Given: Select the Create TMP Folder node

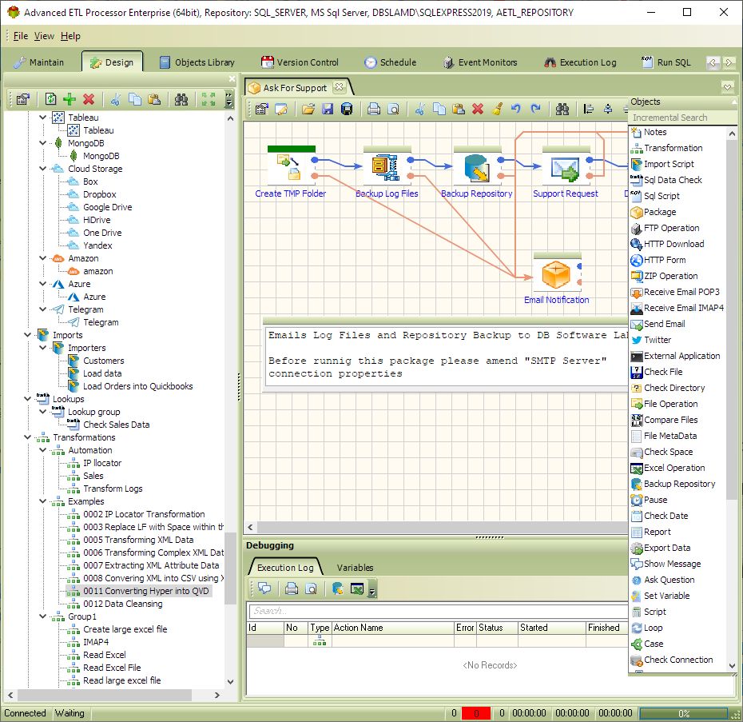Looking at the screenshot, I should pos(291,168).
